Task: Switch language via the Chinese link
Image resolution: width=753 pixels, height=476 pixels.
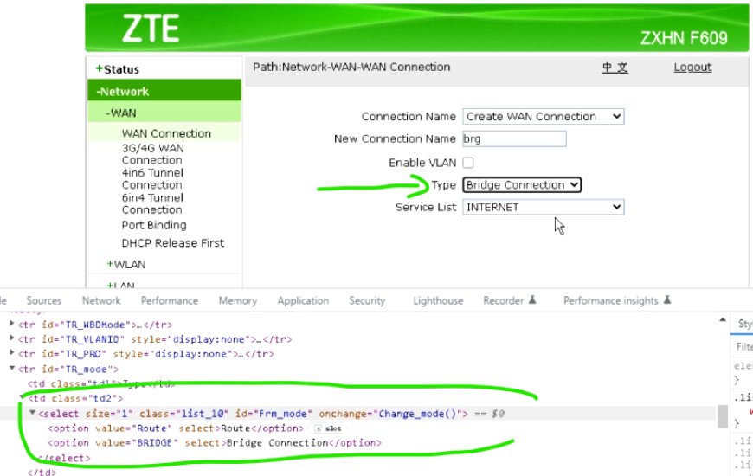Action: 615,68
